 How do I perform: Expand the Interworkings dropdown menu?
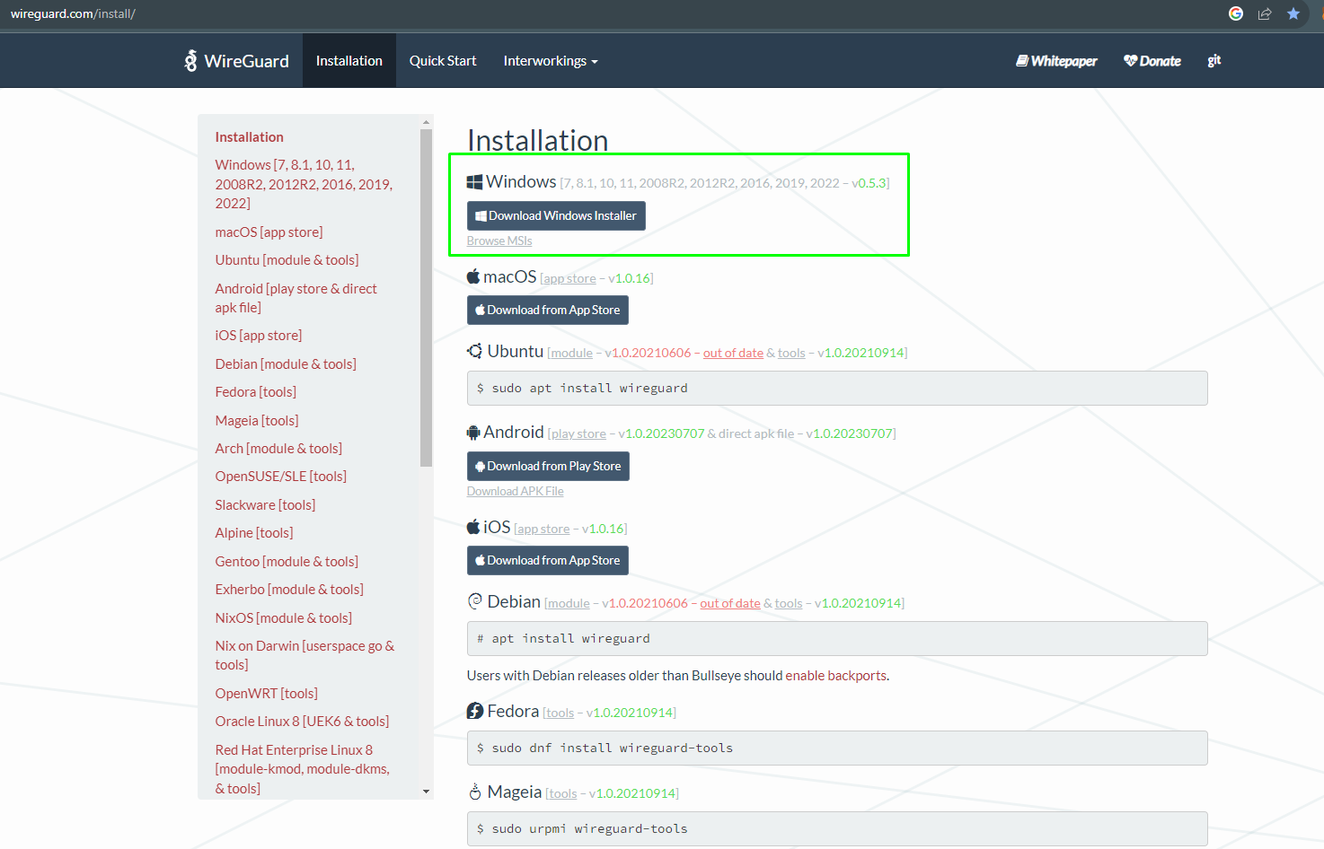[550, 61]
